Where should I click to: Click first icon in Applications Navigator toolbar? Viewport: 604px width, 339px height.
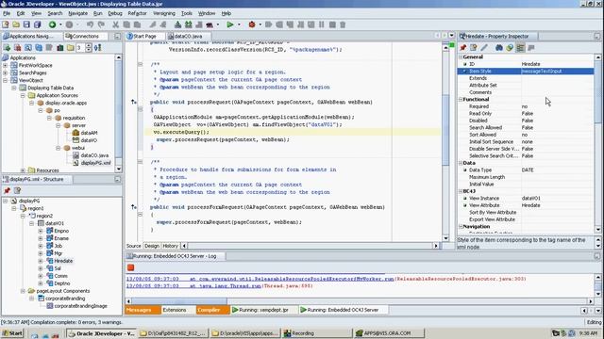pyautogui.click(x=7, y=48)
